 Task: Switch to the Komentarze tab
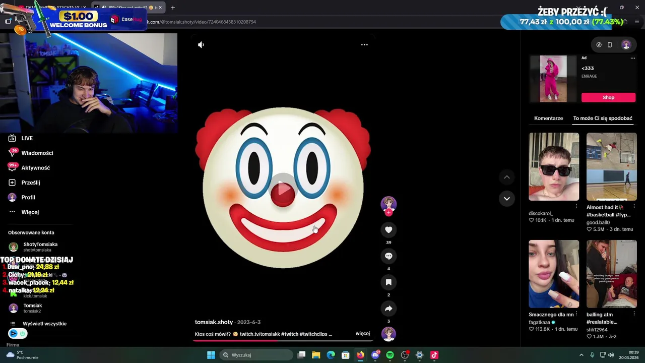[x=548, y=118]
